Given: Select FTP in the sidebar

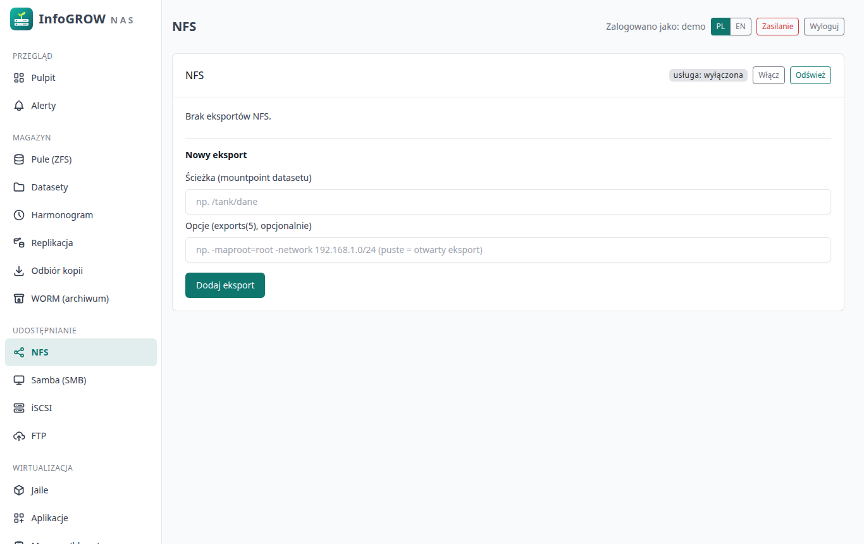Looking at the screenshot, I should click(x=81, y=436).
